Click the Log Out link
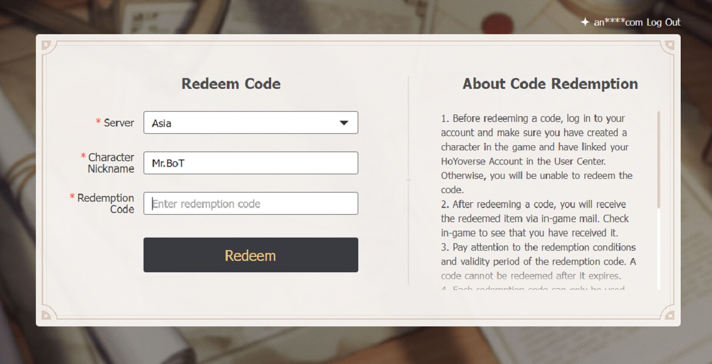 pos(664,22)
